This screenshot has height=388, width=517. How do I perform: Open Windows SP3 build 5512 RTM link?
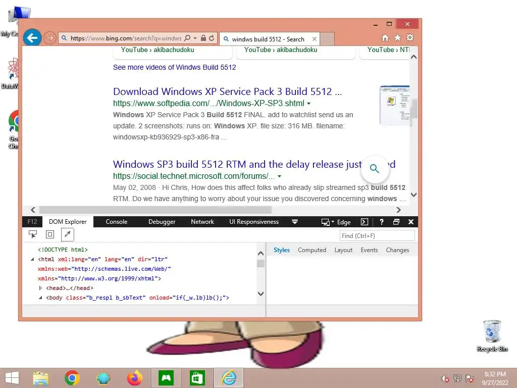coord(237,164)
